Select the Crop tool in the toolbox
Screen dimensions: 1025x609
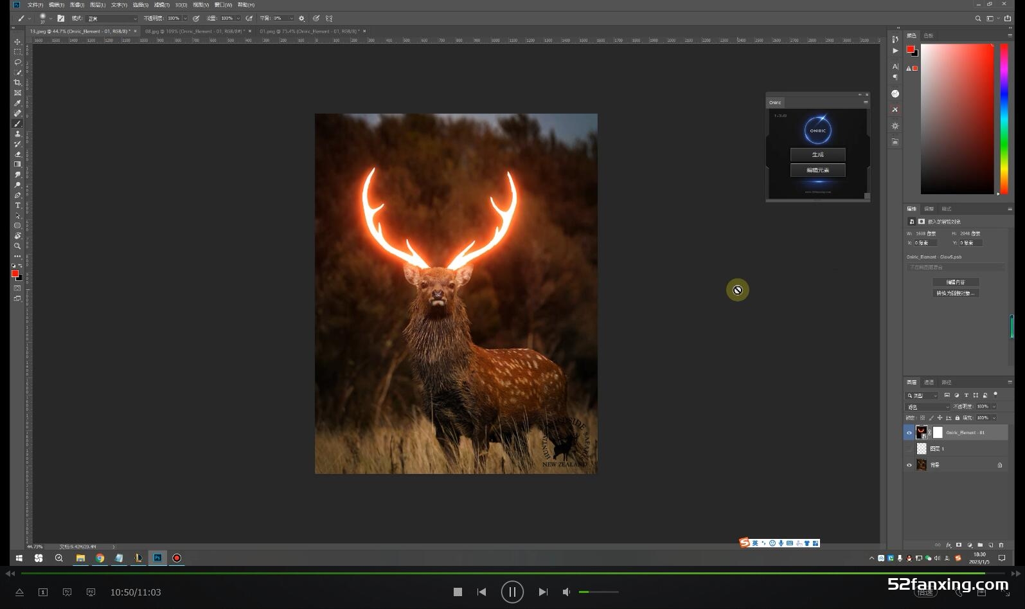17,82
